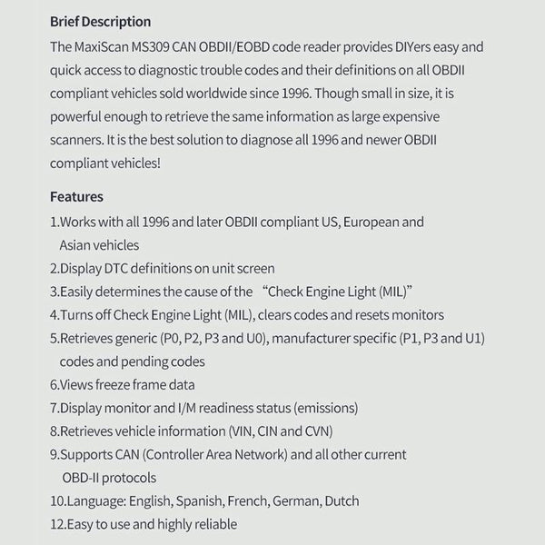Click the "codes and pending codes" line
This screenshot has width=545, height=545.
pyautogui.click(x=132, y=361)
